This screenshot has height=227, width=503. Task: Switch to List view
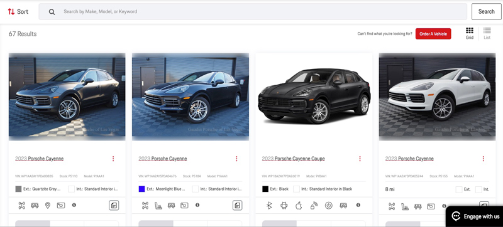coord(487,33)
